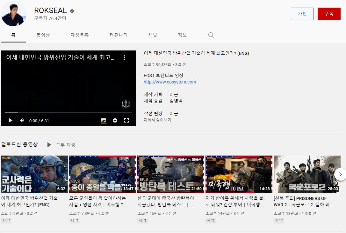Mute the video with the volume icon
The width and height of the screenshot is (346, 233).
(x=21, y=121)
